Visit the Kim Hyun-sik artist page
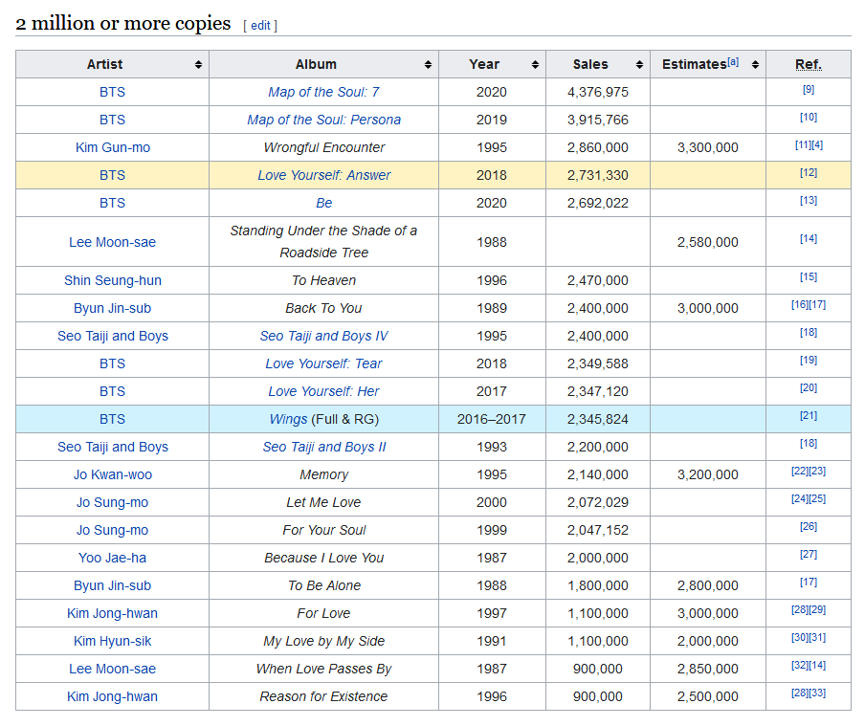 tap(113, 641)
